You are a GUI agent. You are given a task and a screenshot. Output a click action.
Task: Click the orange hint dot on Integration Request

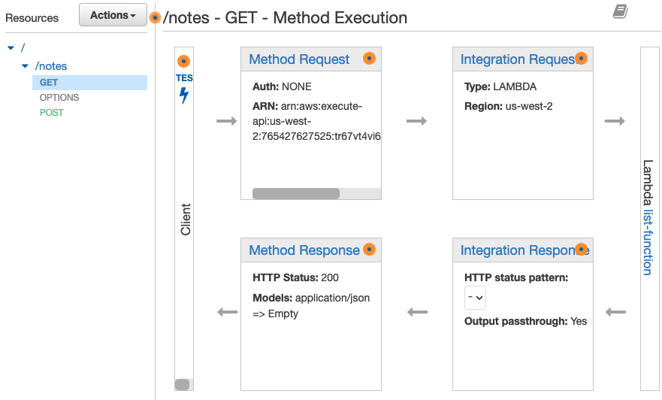click(x=581, y=59)
